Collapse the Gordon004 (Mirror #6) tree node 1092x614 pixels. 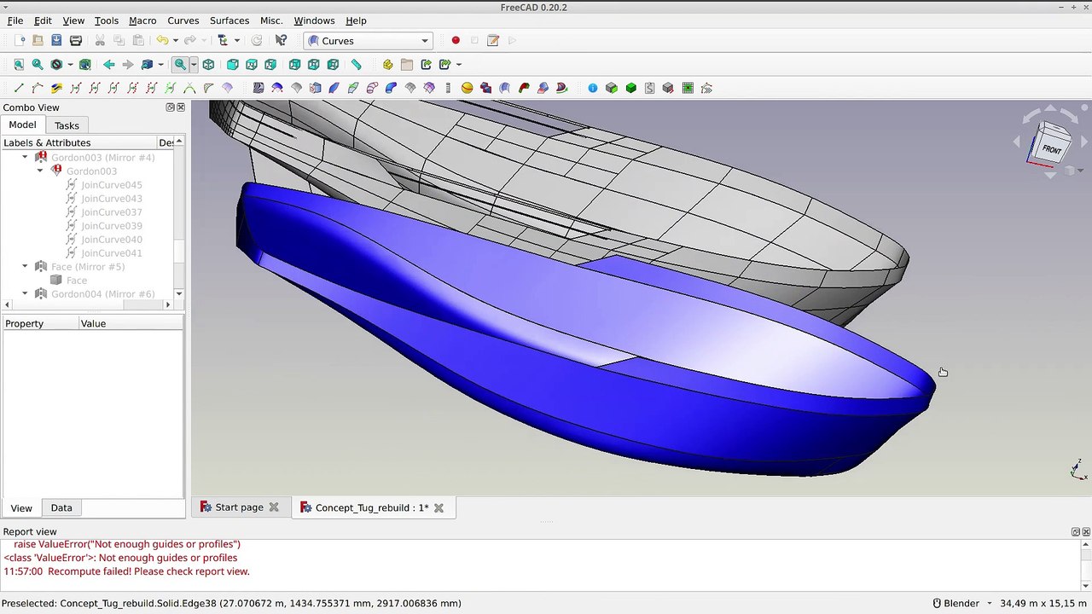click(x=25, y=293)
